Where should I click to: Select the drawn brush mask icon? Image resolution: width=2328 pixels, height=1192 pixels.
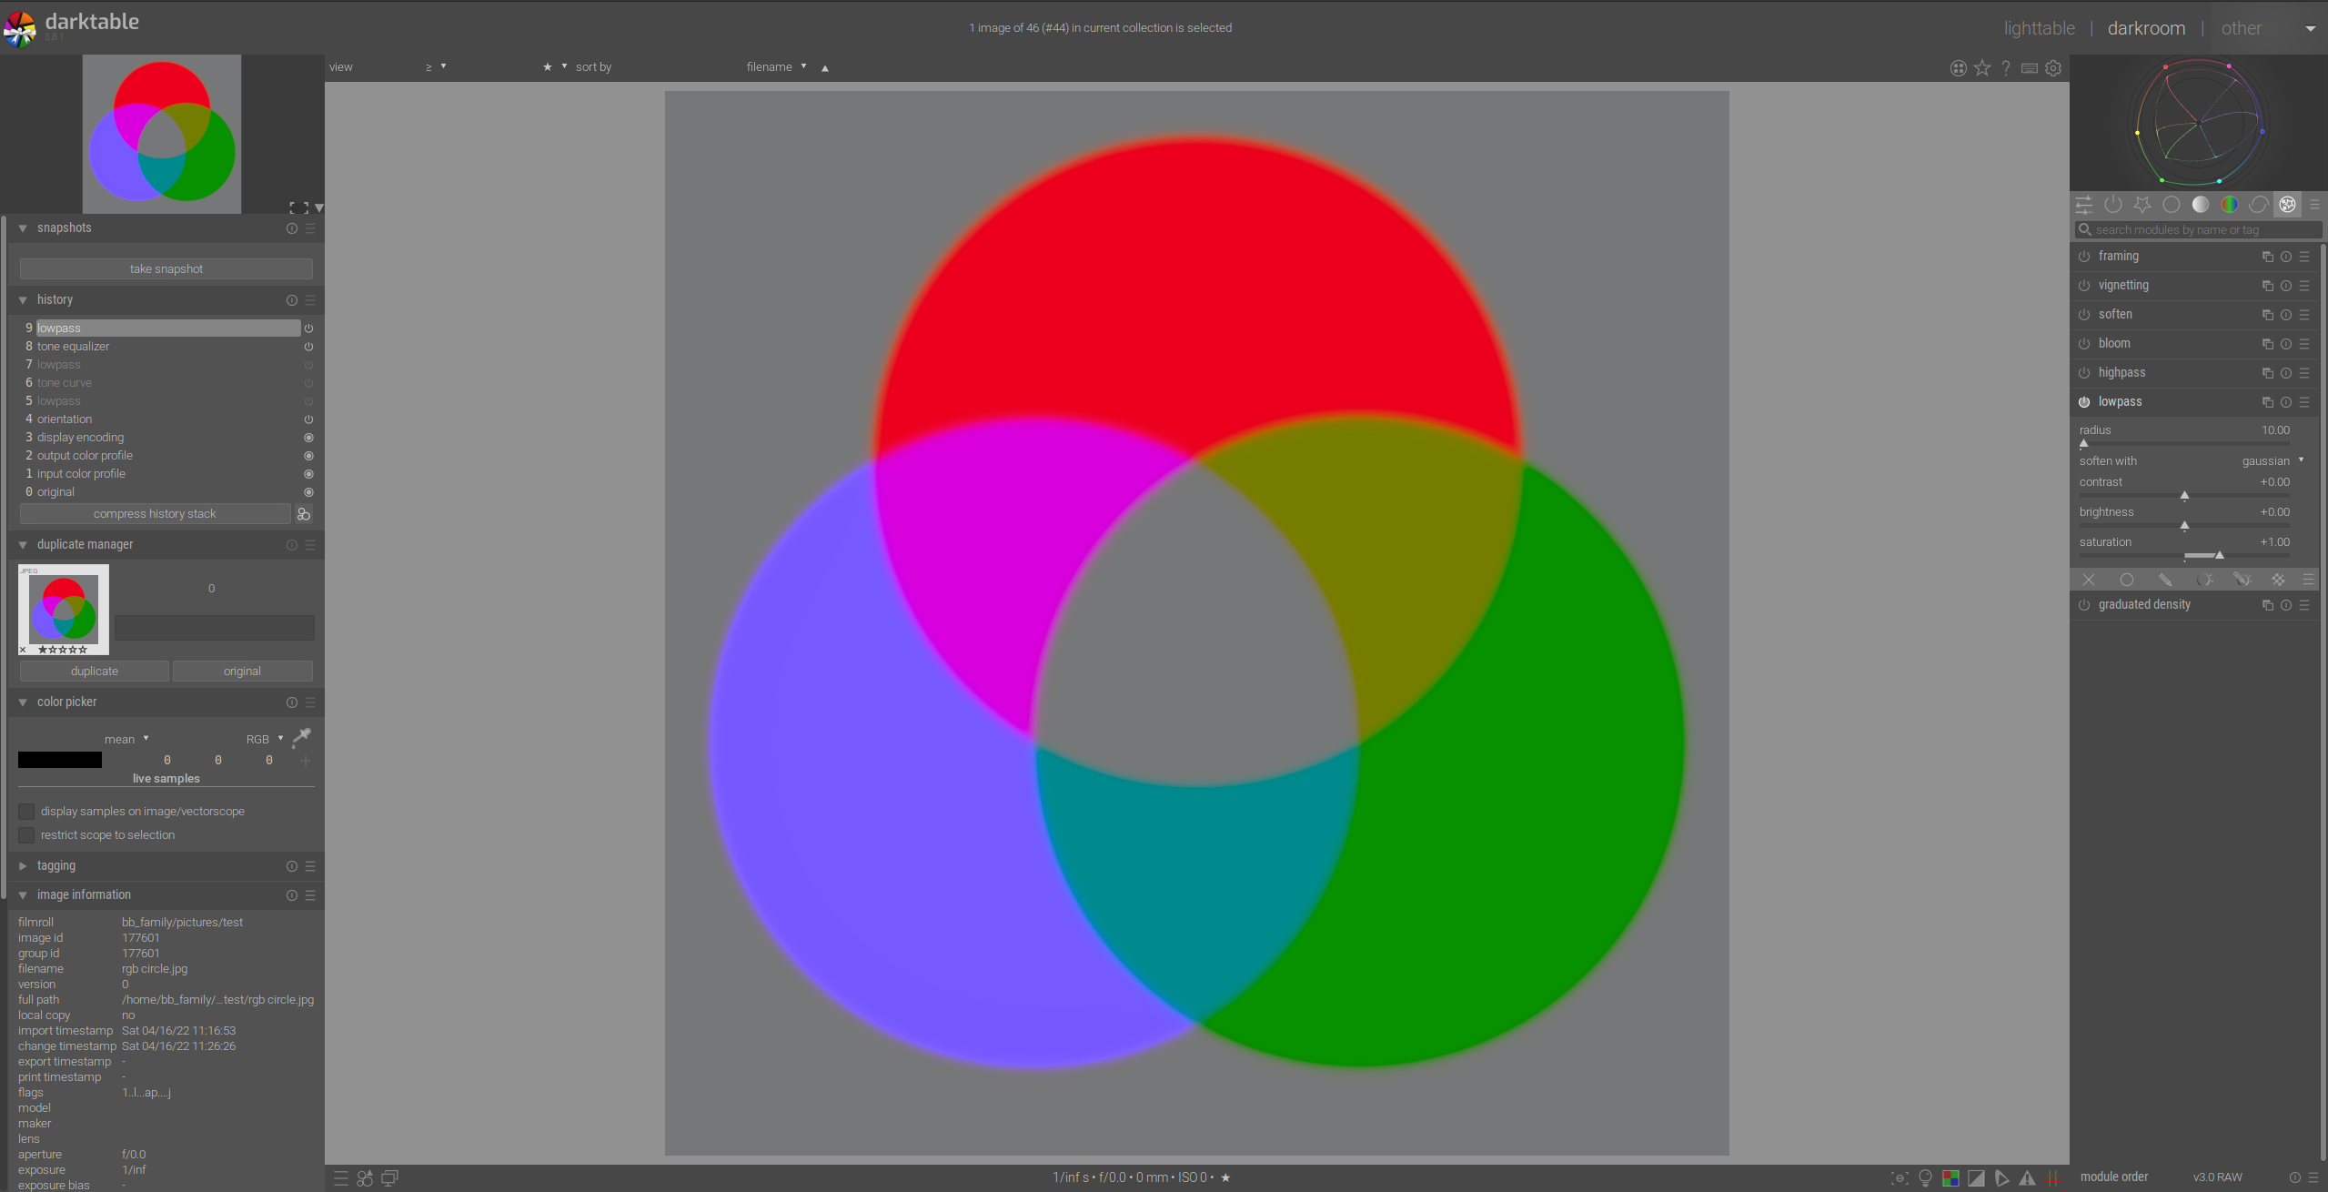click(x=2165, y=580)
